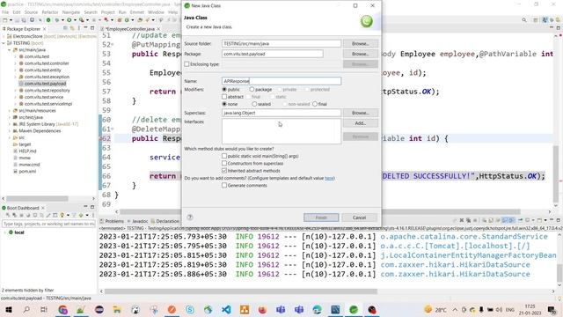Viewport: 563px width, 317px height.
Task: Click the green Run button in toolbar
Action: pos(69,20)
